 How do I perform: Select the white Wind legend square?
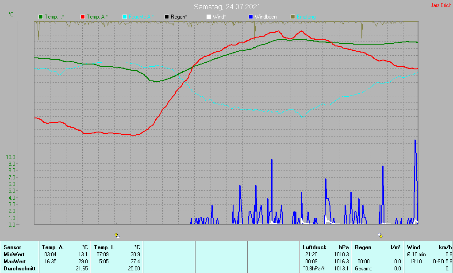point(209,17)
